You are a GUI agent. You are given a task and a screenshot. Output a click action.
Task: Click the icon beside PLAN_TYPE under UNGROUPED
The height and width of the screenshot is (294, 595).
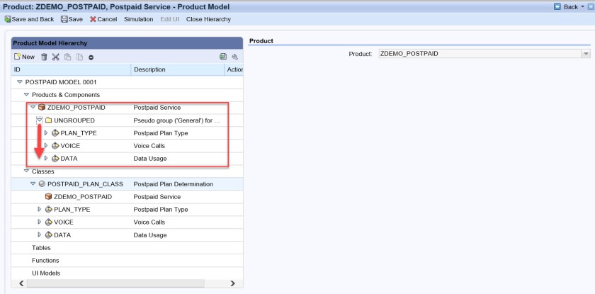pyautogui.click(x=55, y=133)
